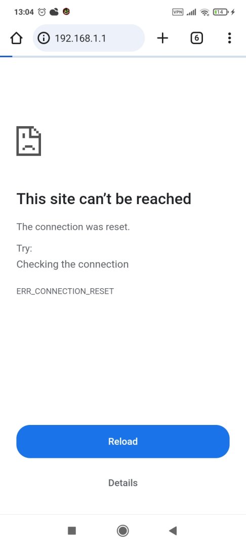Tap the cloud notification icon in status bar
246x547 pixels.
pyautogui.click(x=54, y=12)
